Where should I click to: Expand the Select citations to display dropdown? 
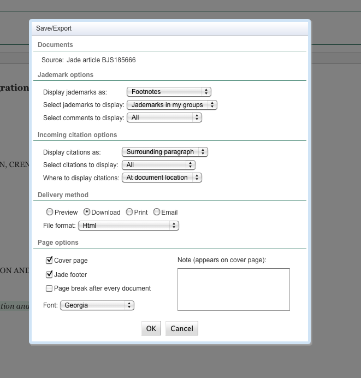(158, 165)
